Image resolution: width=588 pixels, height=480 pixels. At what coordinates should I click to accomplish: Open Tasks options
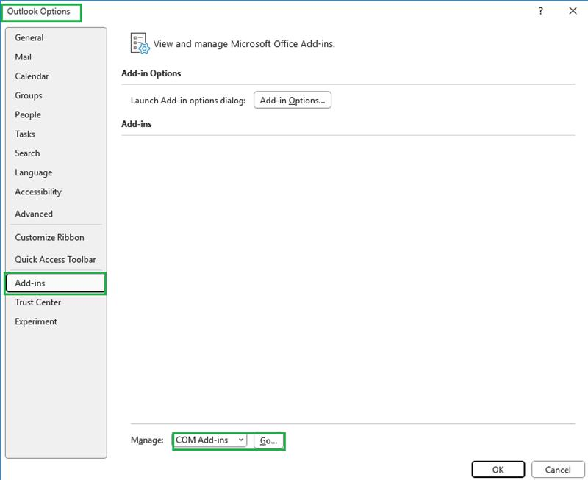56,134
